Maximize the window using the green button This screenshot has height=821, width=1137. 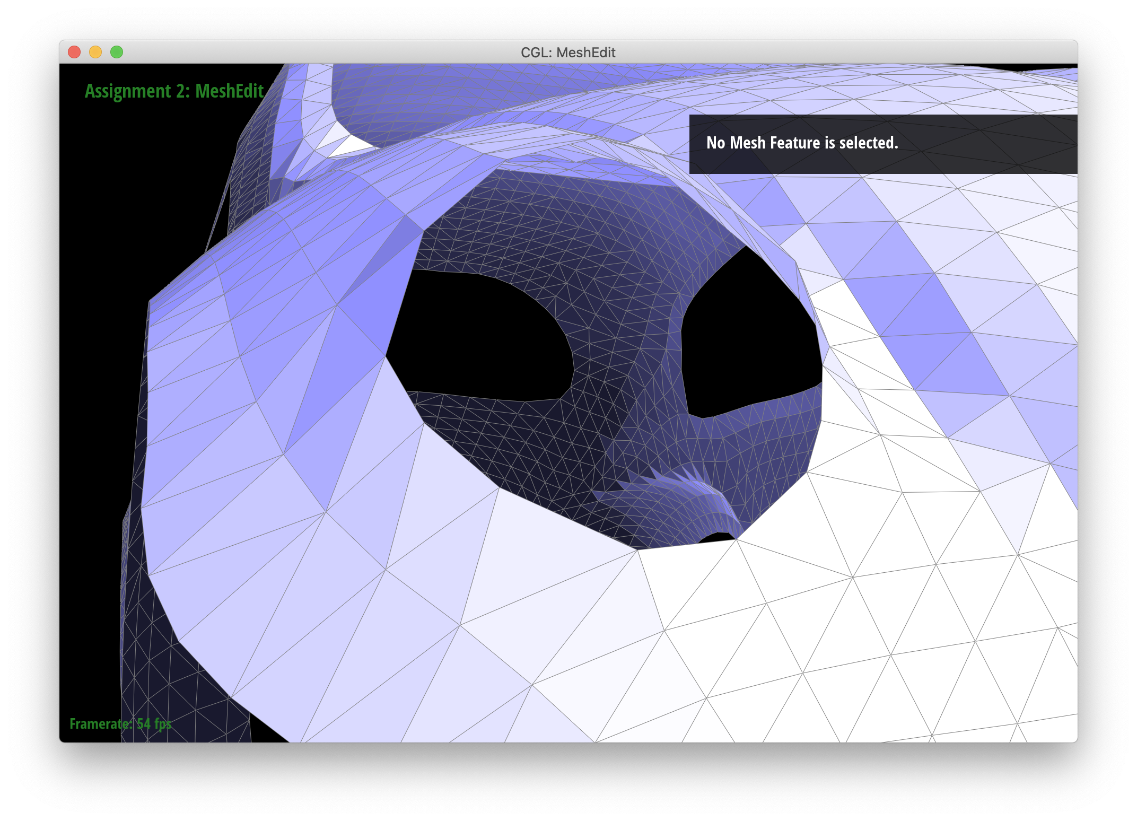click(x=117, y=52)
